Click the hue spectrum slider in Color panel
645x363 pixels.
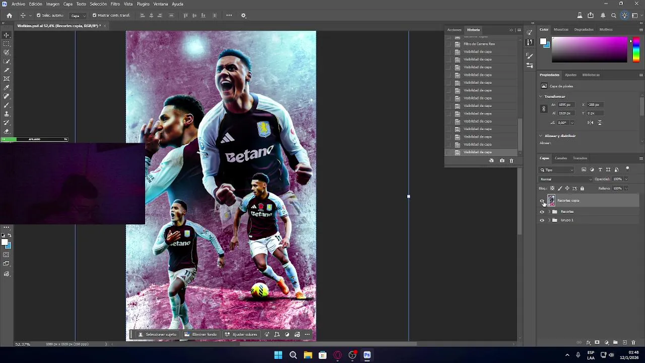pos(636,50)
